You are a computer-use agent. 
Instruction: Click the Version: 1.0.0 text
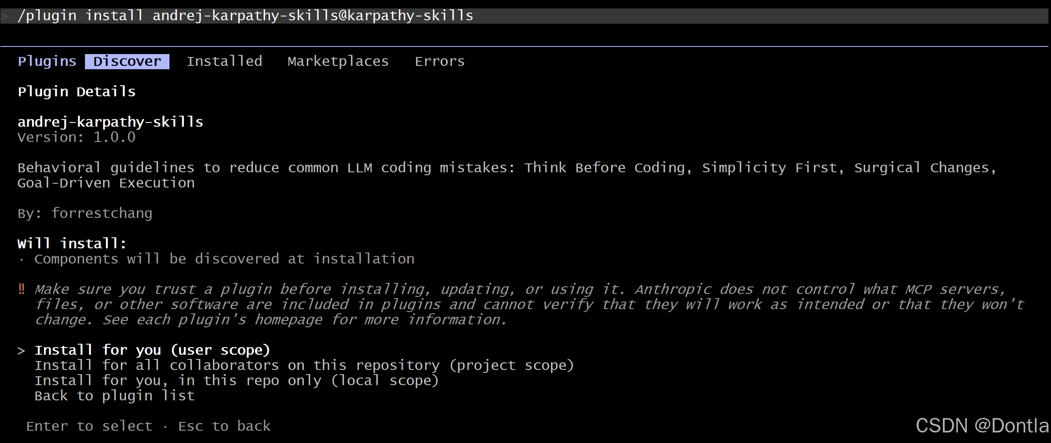click(x=76, y=137)
